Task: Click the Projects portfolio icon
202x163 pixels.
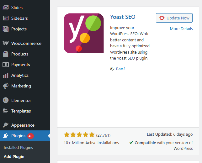Action: coord(6,29)
